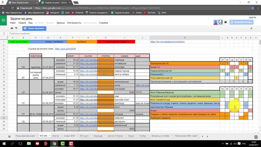Open the comments icon near avatars
This screenshot has height=147, width=261.
coord(226,22)
